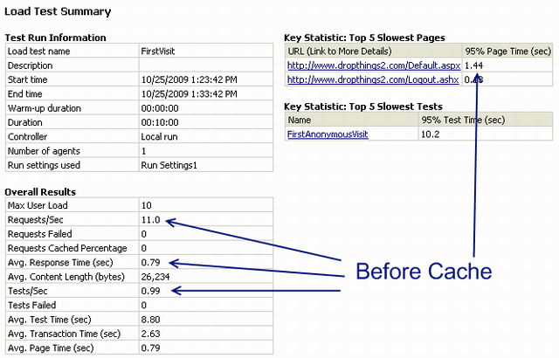The height and width of the screenshot is (358, 559).
Task: Click the Test Run Information heading
Action: pos(55,38)
